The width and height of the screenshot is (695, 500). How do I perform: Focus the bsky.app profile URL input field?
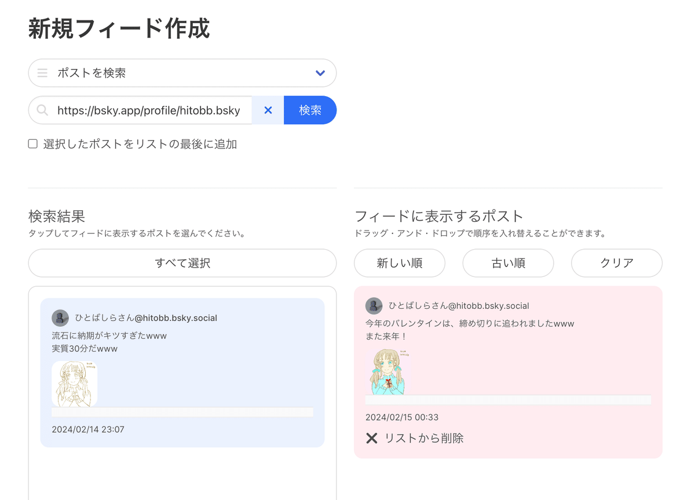click(149, 110)
